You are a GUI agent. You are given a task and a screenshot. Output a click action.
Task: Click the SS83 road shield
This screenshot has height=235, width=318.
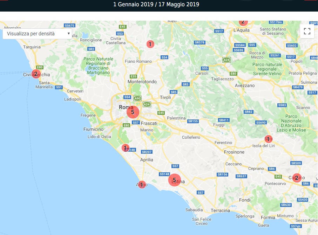[282, 105]
